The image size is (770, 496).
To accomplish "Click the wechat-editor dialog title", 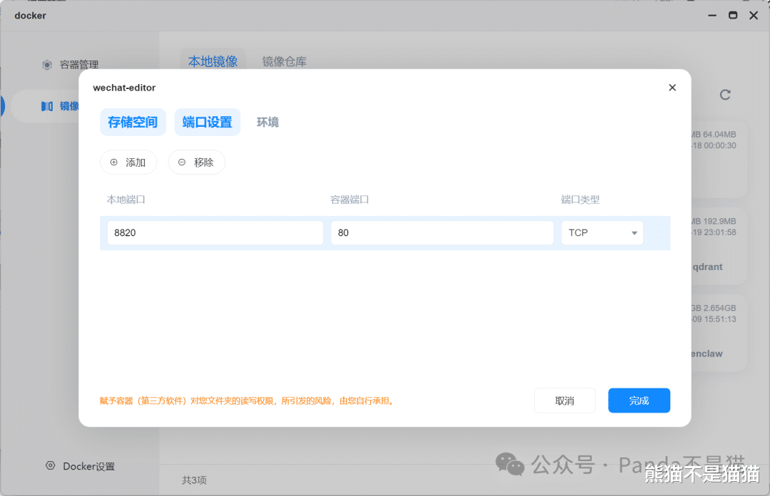I will [124, 88].
